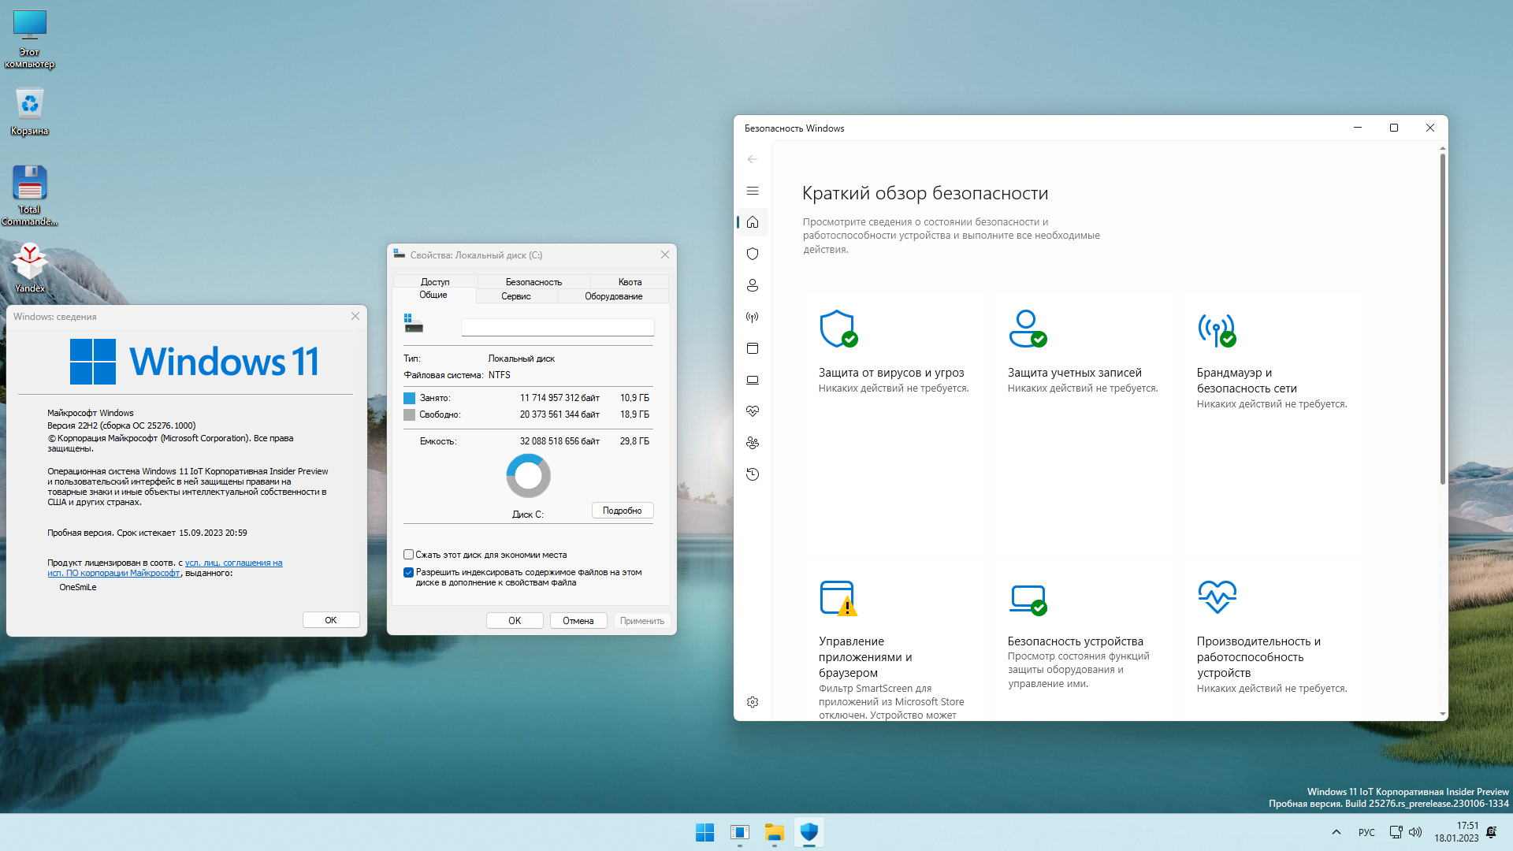Check Сжать этот диск для экономии места
Screen dimensions: 1513x851
pyautogui.click(x=408, y=555)
